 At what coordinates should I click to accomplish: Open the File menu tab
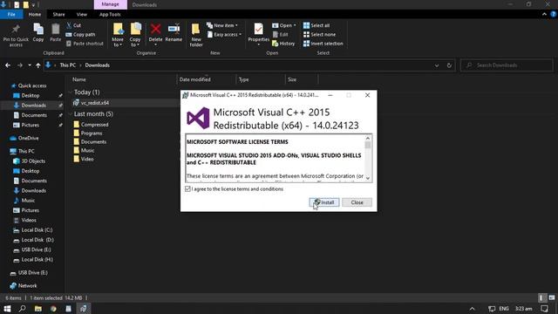point(11,14)
